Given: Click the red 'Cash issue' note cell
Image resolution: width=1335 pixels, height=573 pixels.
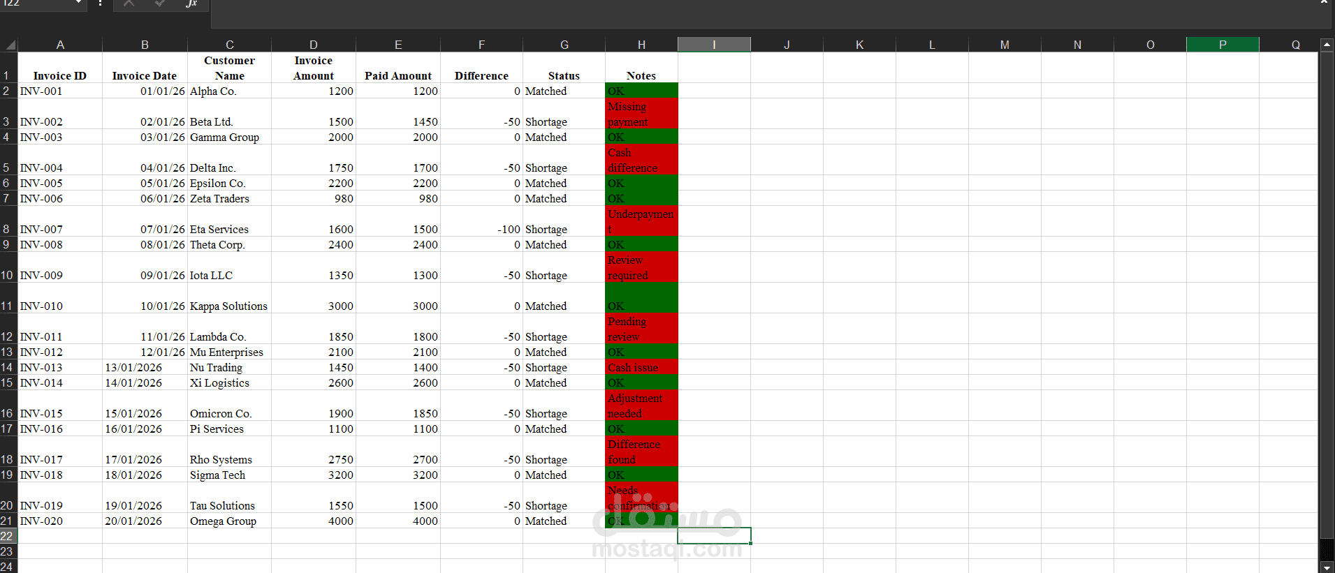Looking at the screenshot, I should coord(641,367).
